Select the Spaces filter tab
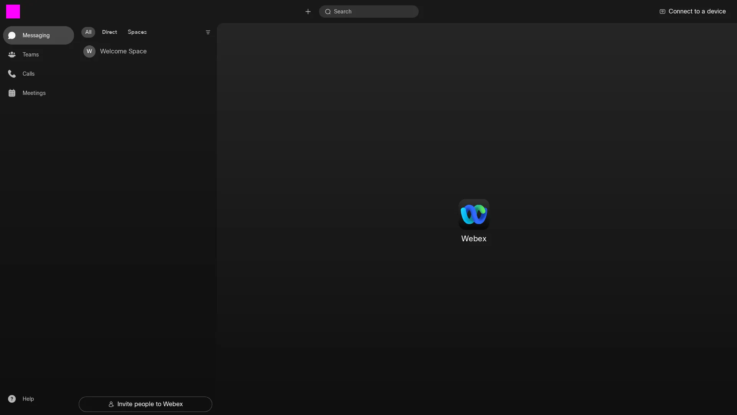 (137, 32)
